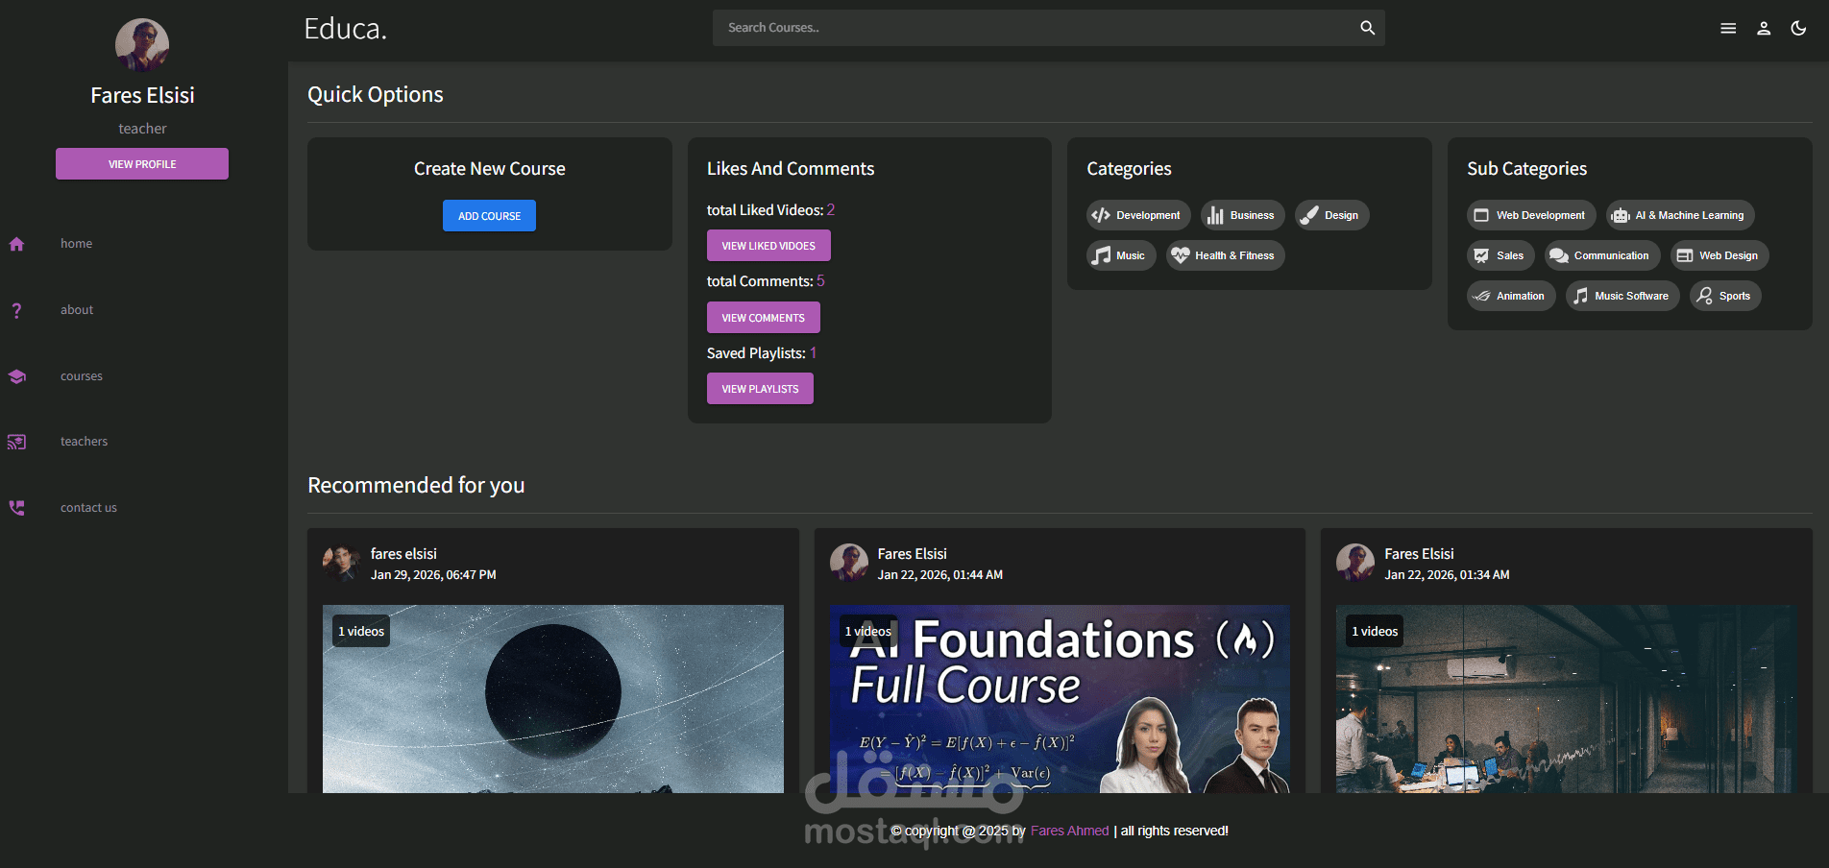Viewport: 1829px width, 868px height.
Task: Select the Communication subcategory label
Action: coord(1611,255)
